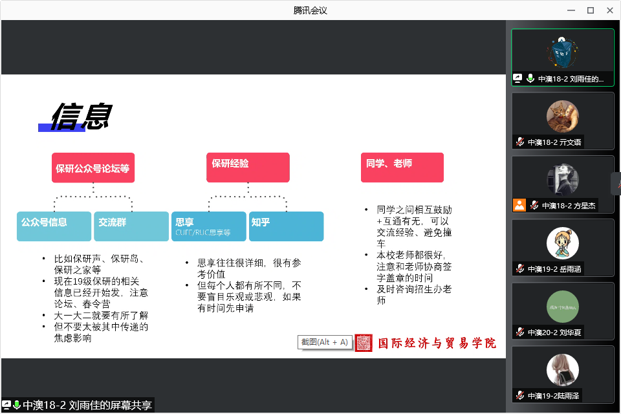The image size is (621, 414).
Task: Click the screen-share icon in 刘雨佳's video tile
Action: tap(517, 79)
